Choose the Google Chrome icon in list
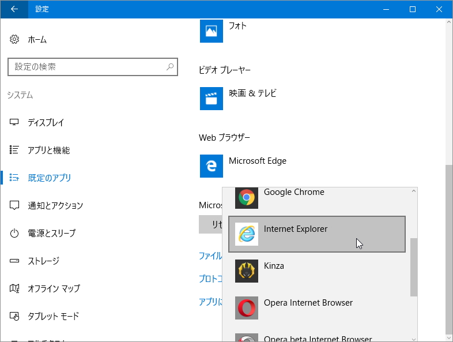This screenshot has width=453, height=342. [x=247, y=198]
